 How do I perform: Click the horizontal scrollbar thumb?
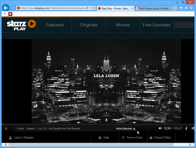91,145
